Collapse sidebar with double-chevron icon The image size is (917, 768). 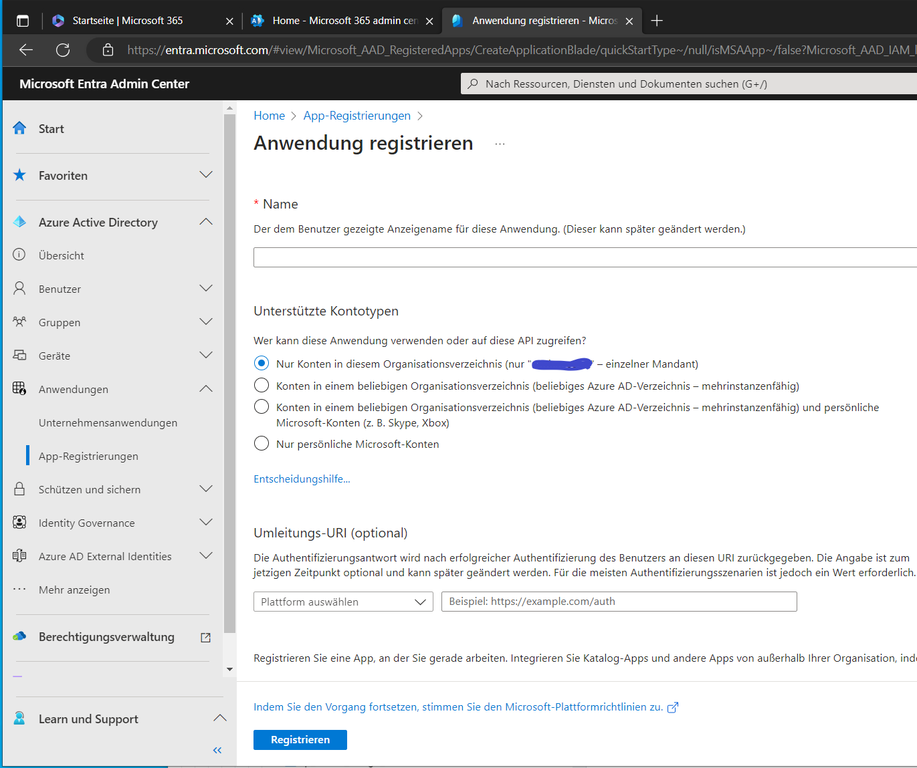217,750
